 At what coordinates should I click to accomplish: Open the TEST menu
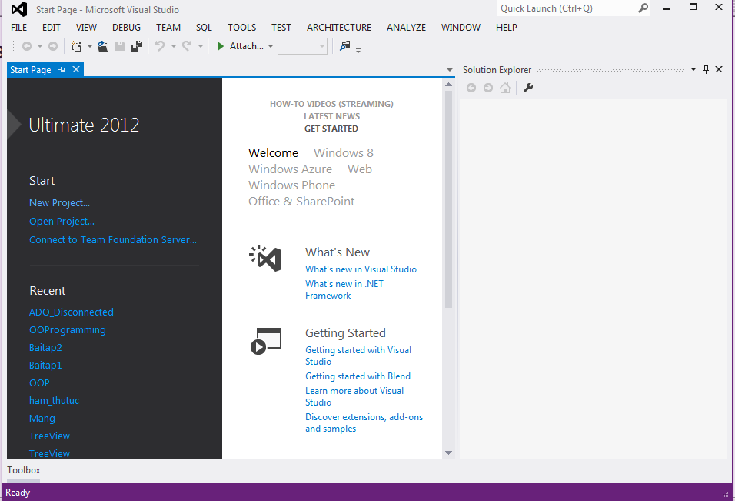(x=281, y=28)
